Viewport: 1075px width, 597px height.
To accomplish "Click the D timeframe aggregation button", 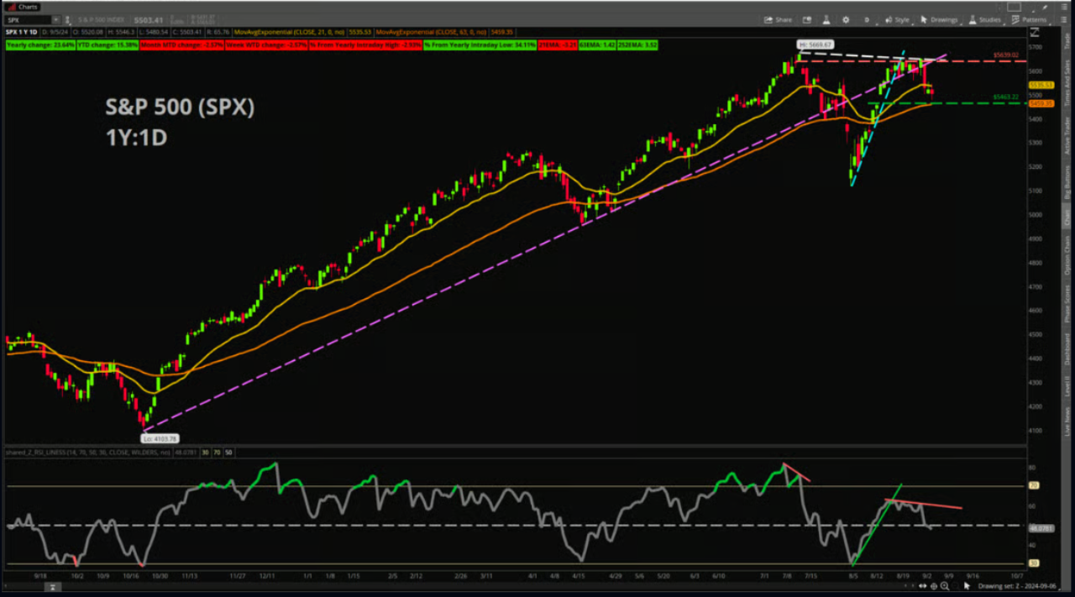I will [867, 19].
